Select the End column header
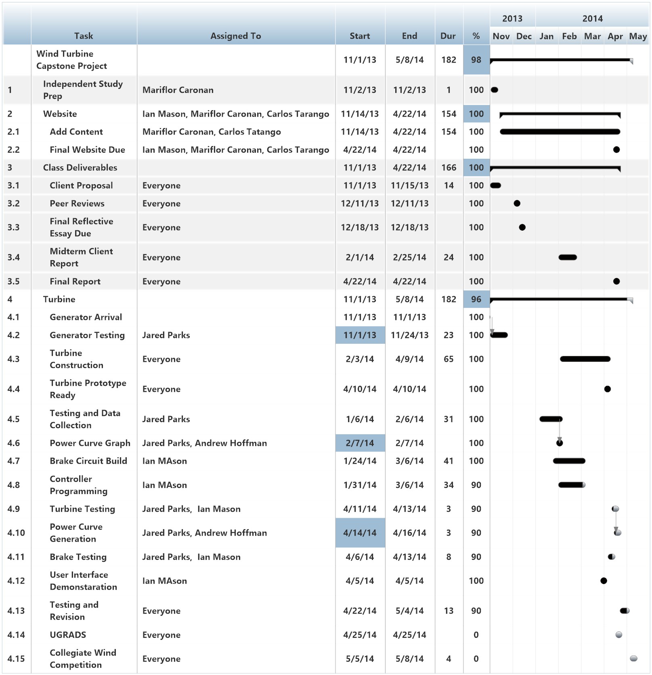 pos(409,36)
